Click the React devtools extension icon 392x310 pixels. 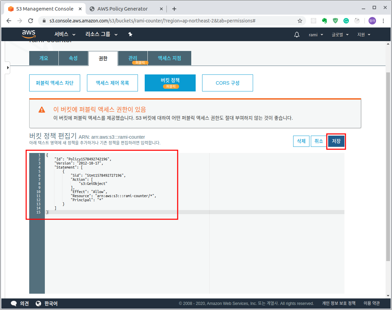coord(314,21)
